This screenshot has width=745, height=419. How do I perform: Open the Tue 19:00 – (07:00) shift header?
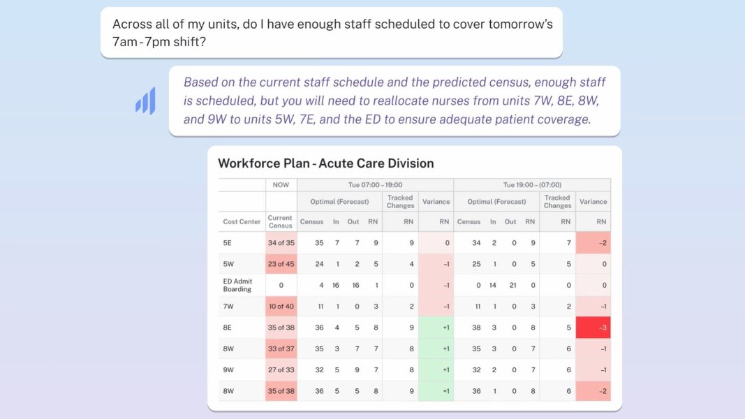(x=531, y=185)
